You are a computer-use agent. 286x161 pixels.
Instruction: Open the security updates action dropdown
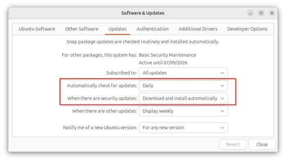pyautogui.click(x=183, y=98)
